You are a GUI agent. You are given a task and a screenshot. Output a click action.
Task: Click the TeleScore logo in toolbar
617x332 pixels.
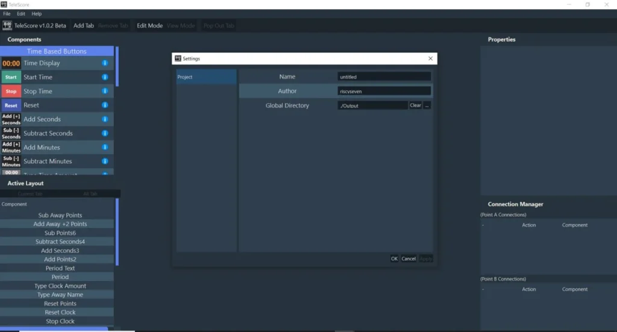[x=7, y=25]
